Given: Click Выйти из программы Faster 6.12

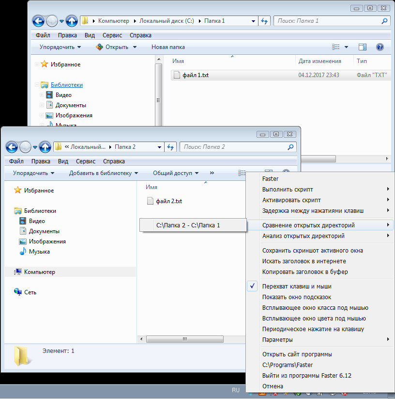Looking at the screenshot, I should [306, 376].
